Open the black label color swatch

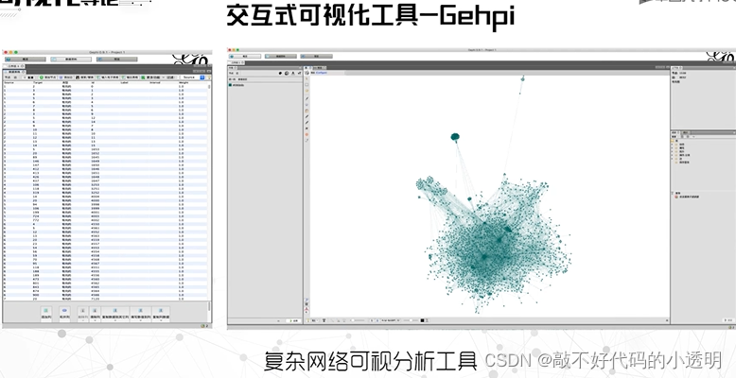click(422, 320)
